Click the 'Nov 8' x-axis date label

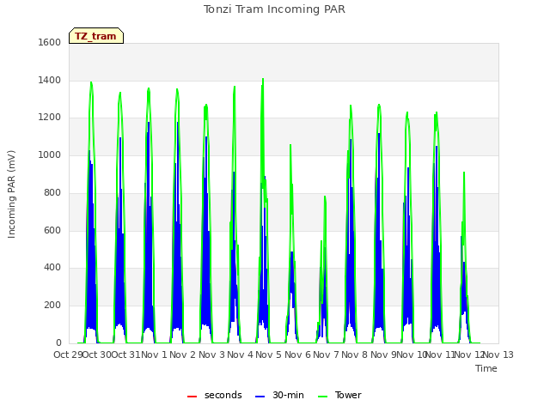tap(355, 354)
